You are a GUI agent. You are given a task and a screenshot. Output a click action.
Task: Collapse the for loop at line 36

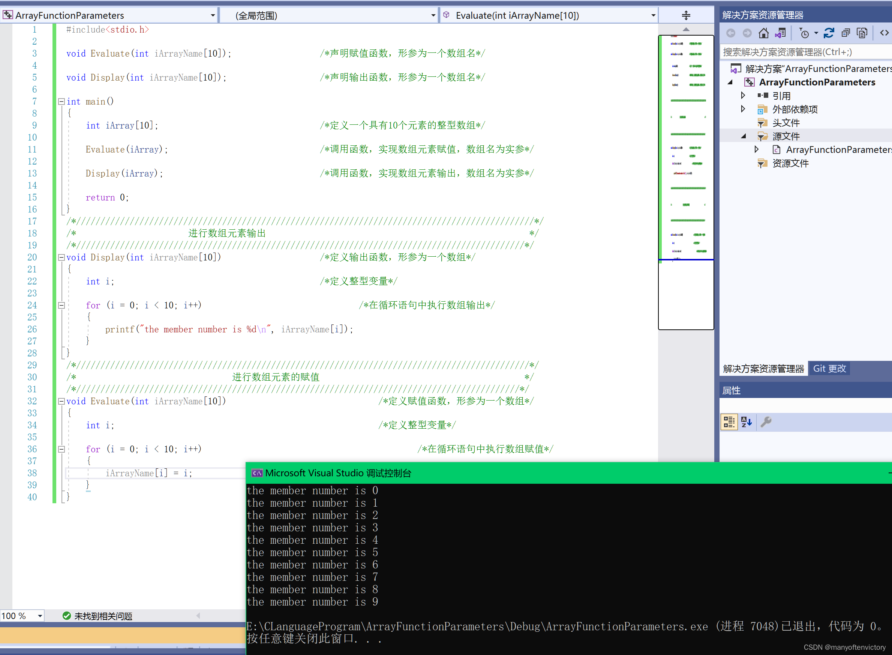pyautogui.click(x=61, y=449)
